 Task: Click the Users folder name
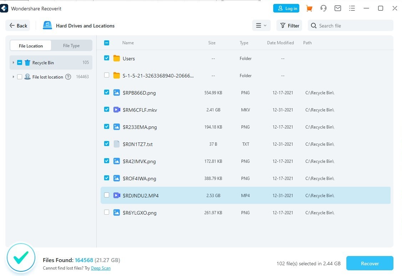coord(129,59)
